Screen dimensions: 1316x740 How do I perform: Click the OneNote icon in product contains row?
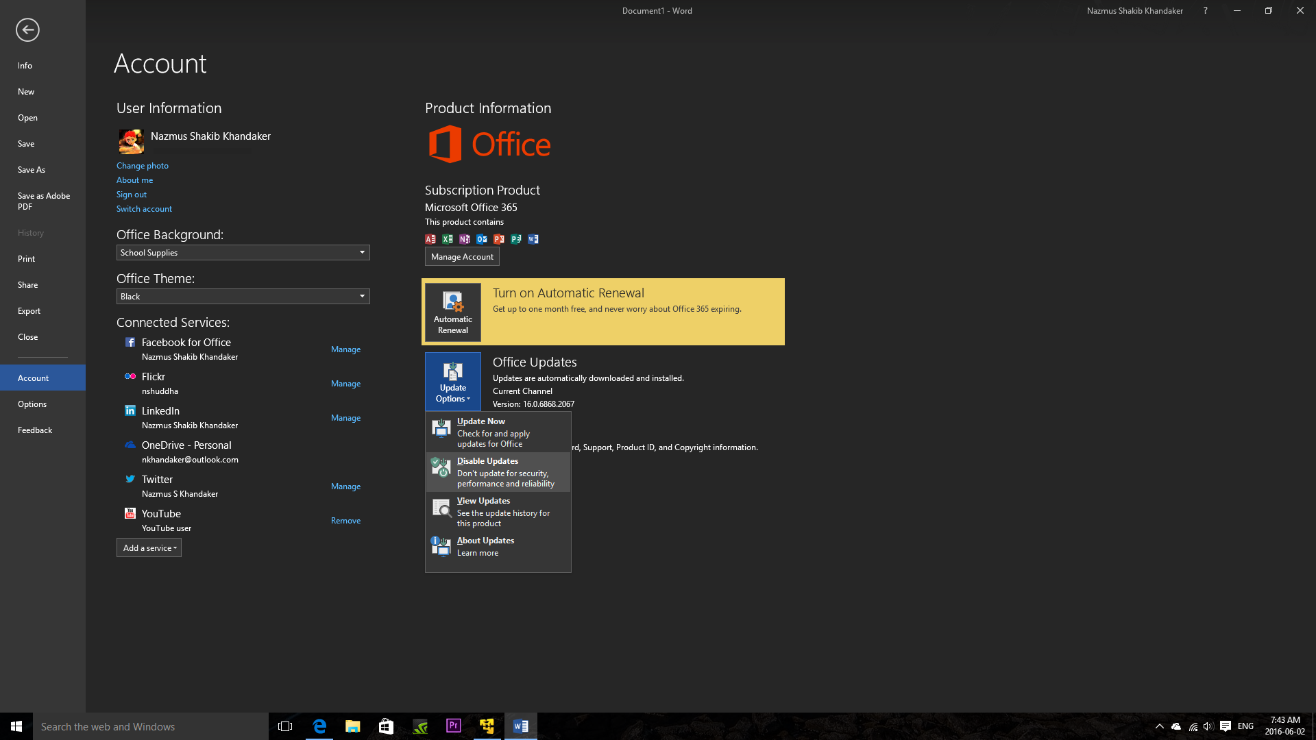click(x=465, y=239)
